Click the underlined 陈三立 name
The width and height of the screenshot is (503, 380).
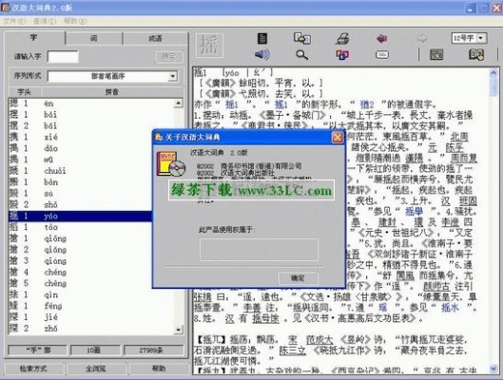point(292,351)
